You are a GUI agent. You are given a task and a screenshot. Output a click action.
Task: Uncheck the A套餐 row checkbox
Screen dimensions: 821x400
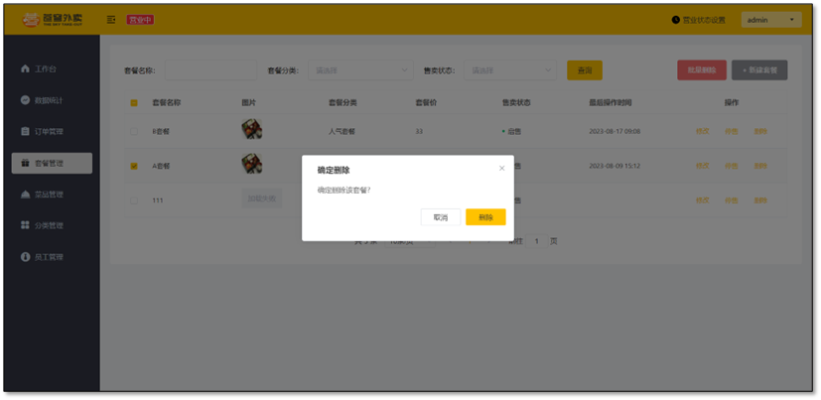[134, 166]
